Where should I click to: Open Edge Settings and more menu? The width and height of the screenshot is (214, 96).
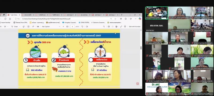point(135,19)
